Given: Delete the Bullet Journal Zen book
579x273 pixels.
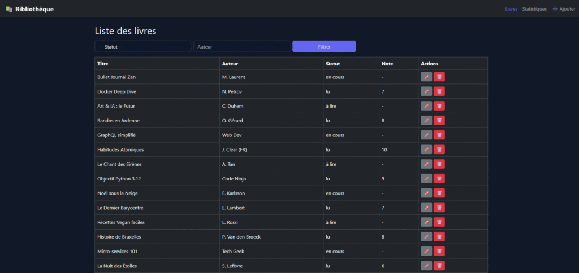Looking at the screenshot, I should [x=439, y=77].
